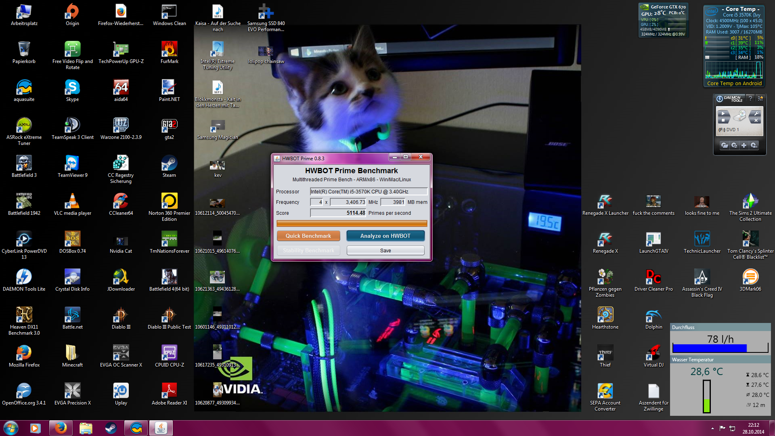Open the Dolphin emulator icon

(x=654, y=319)
